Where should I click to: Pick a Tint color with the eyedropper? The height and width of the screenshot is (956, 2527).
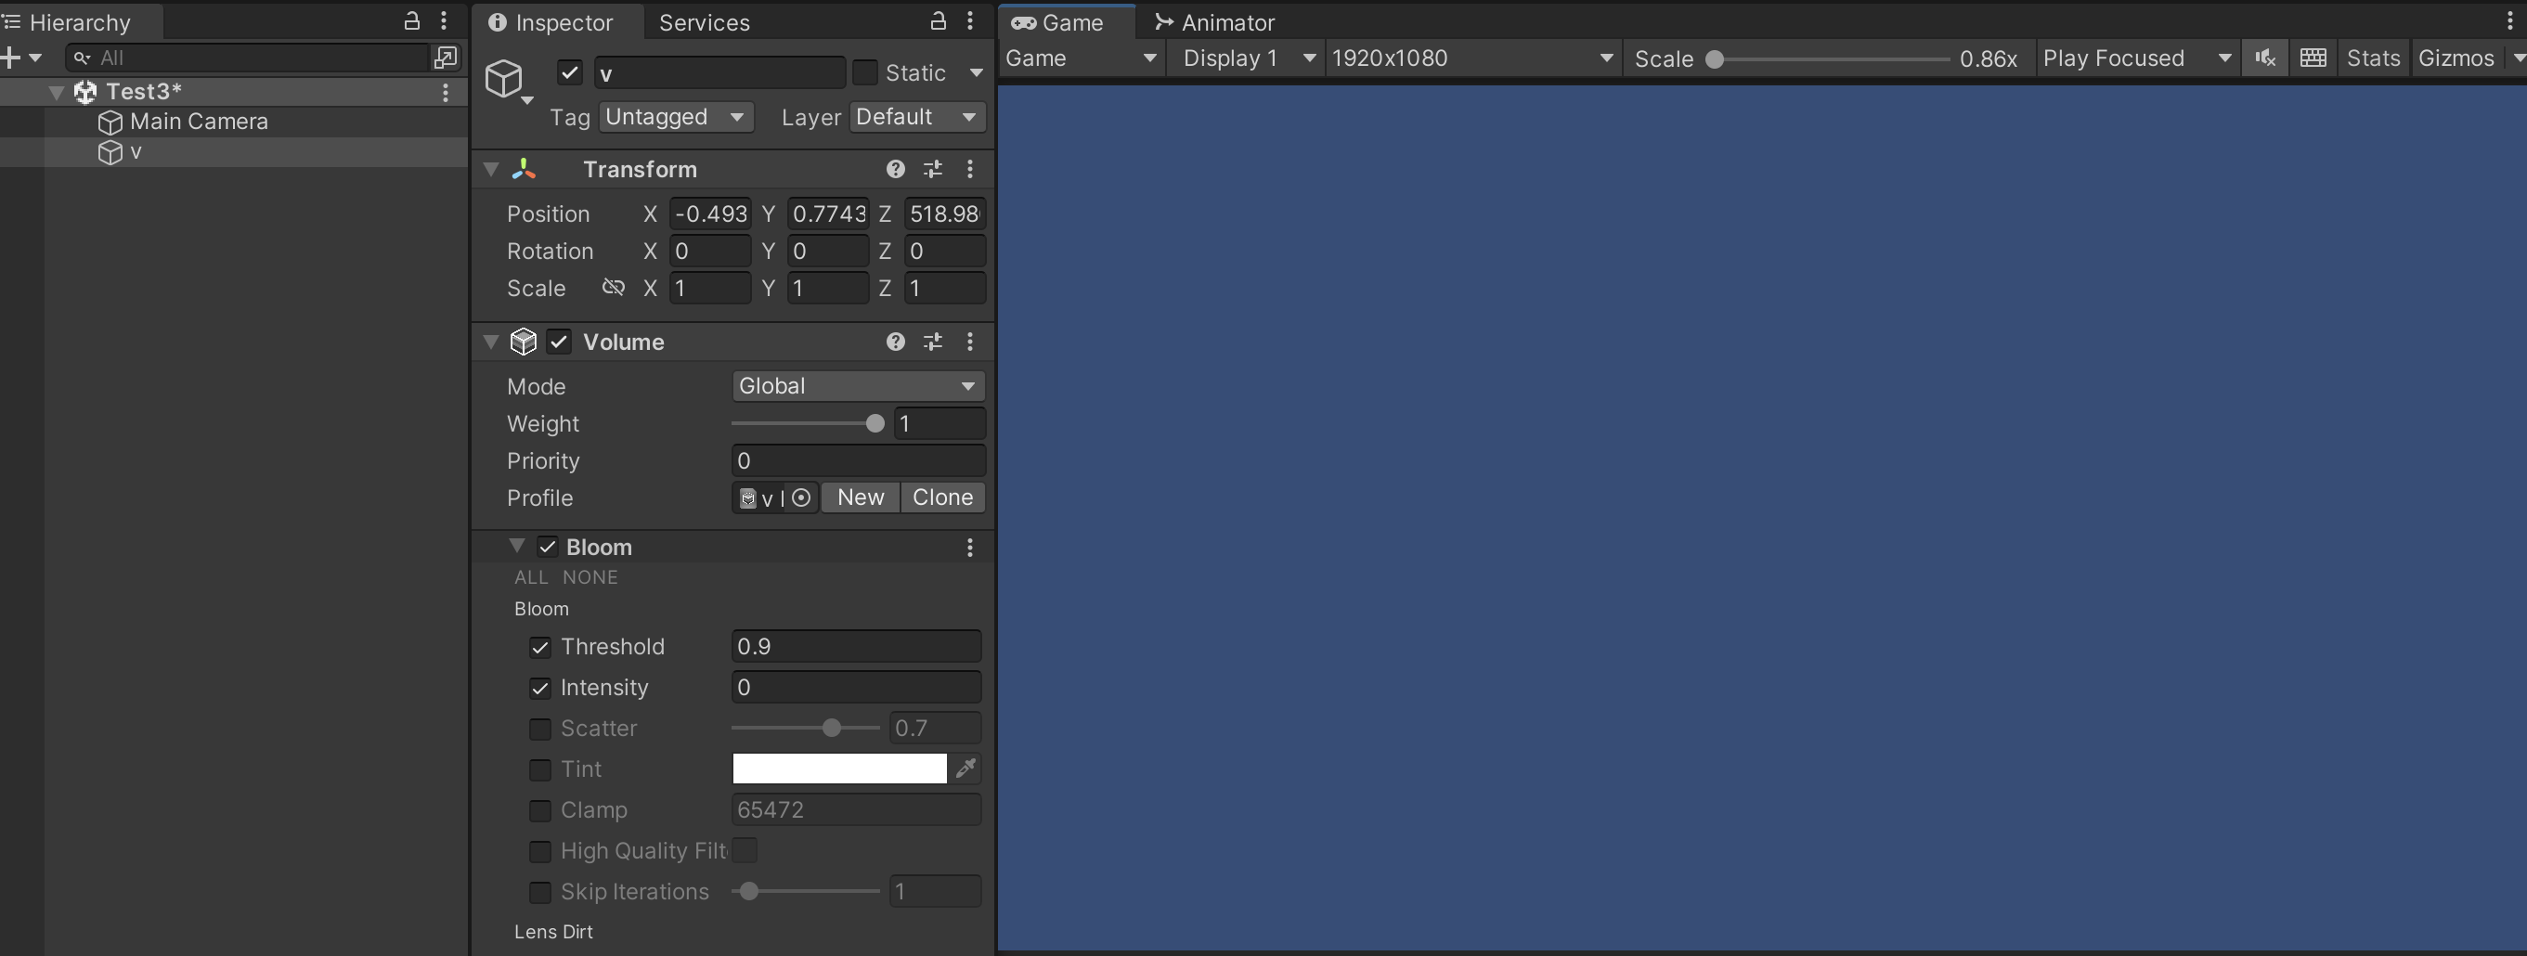(966, 769)
